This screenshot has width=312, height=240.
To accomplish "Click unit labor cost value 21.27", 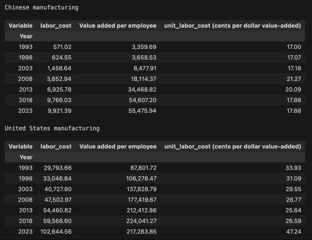I will pyautogui.click(x=294, y=79).
